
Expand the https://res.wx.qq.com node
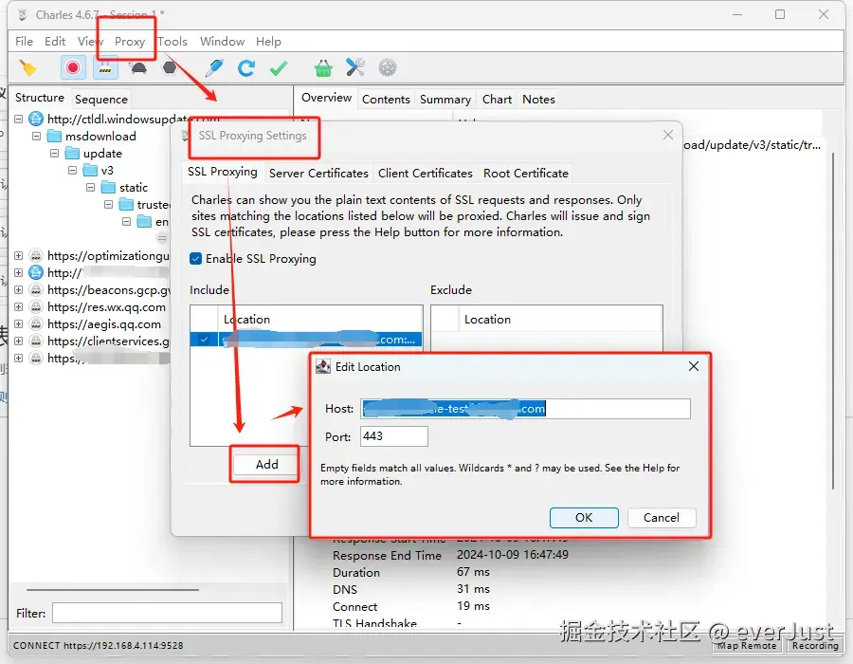point(18,307)
